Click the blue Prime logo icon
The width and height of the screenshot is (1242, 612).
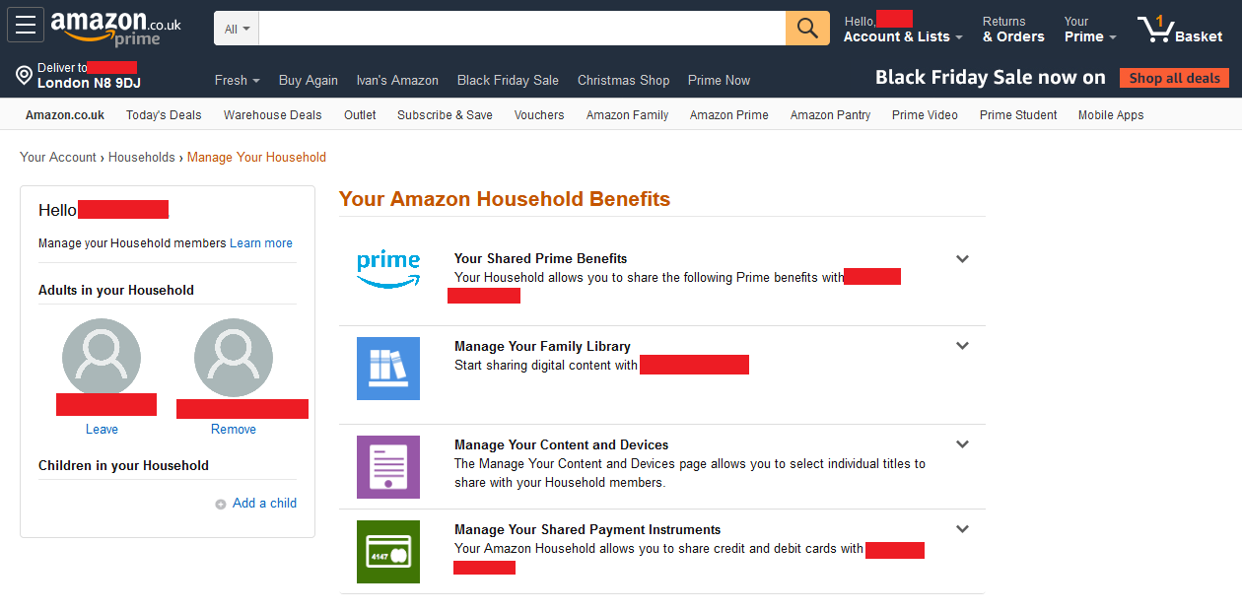(388, 269)
